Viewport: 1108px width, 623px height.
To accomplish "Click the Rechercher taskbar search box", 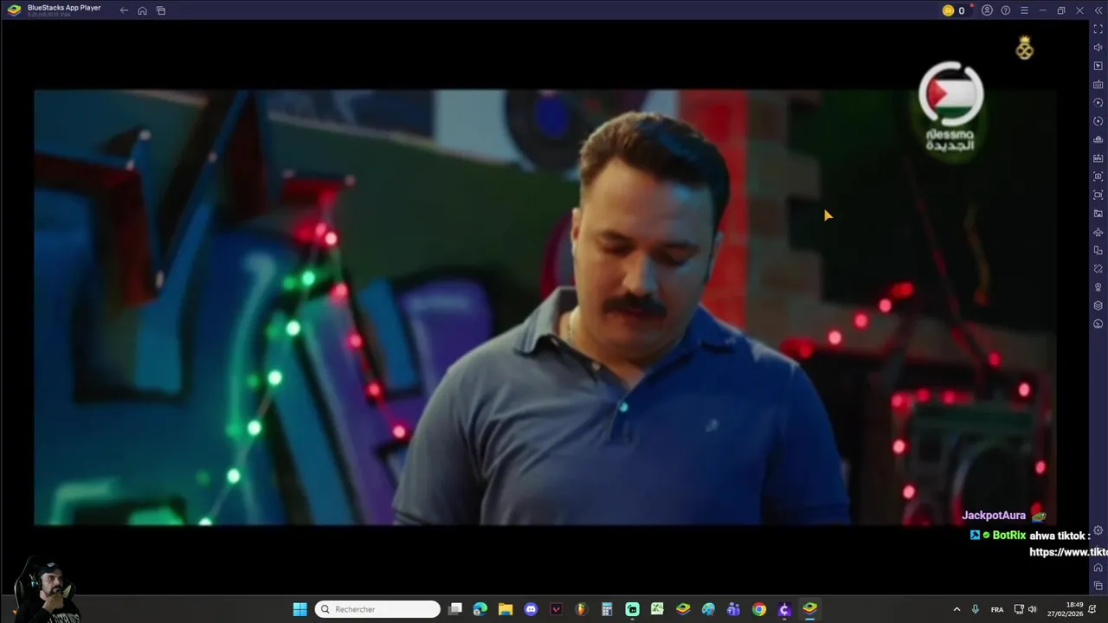I will (377, 609).
